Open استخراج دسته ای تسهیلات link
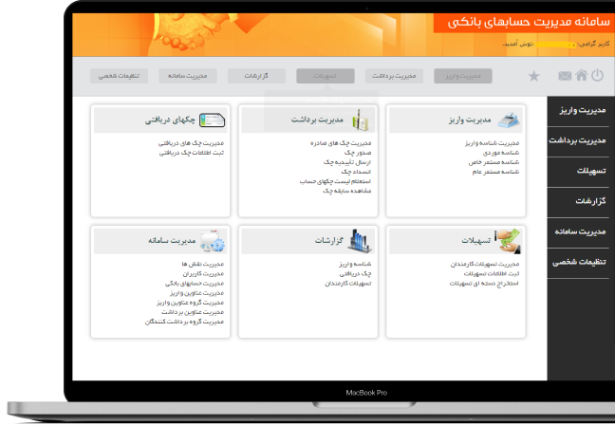Viewport: 615px width, 425px height. (484, 284)
